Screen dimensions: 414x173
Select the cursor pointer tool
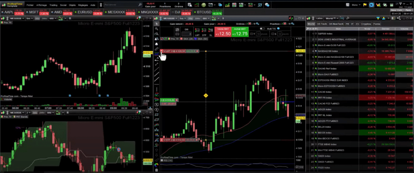click(156, 24)
